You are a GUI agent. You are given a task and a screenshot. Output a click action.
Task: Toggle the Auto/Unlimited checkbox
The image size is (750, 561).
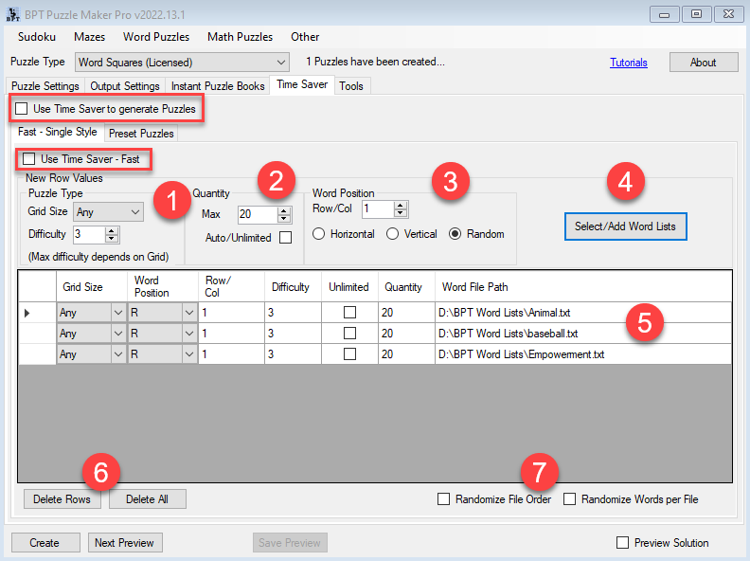(286, 238)
